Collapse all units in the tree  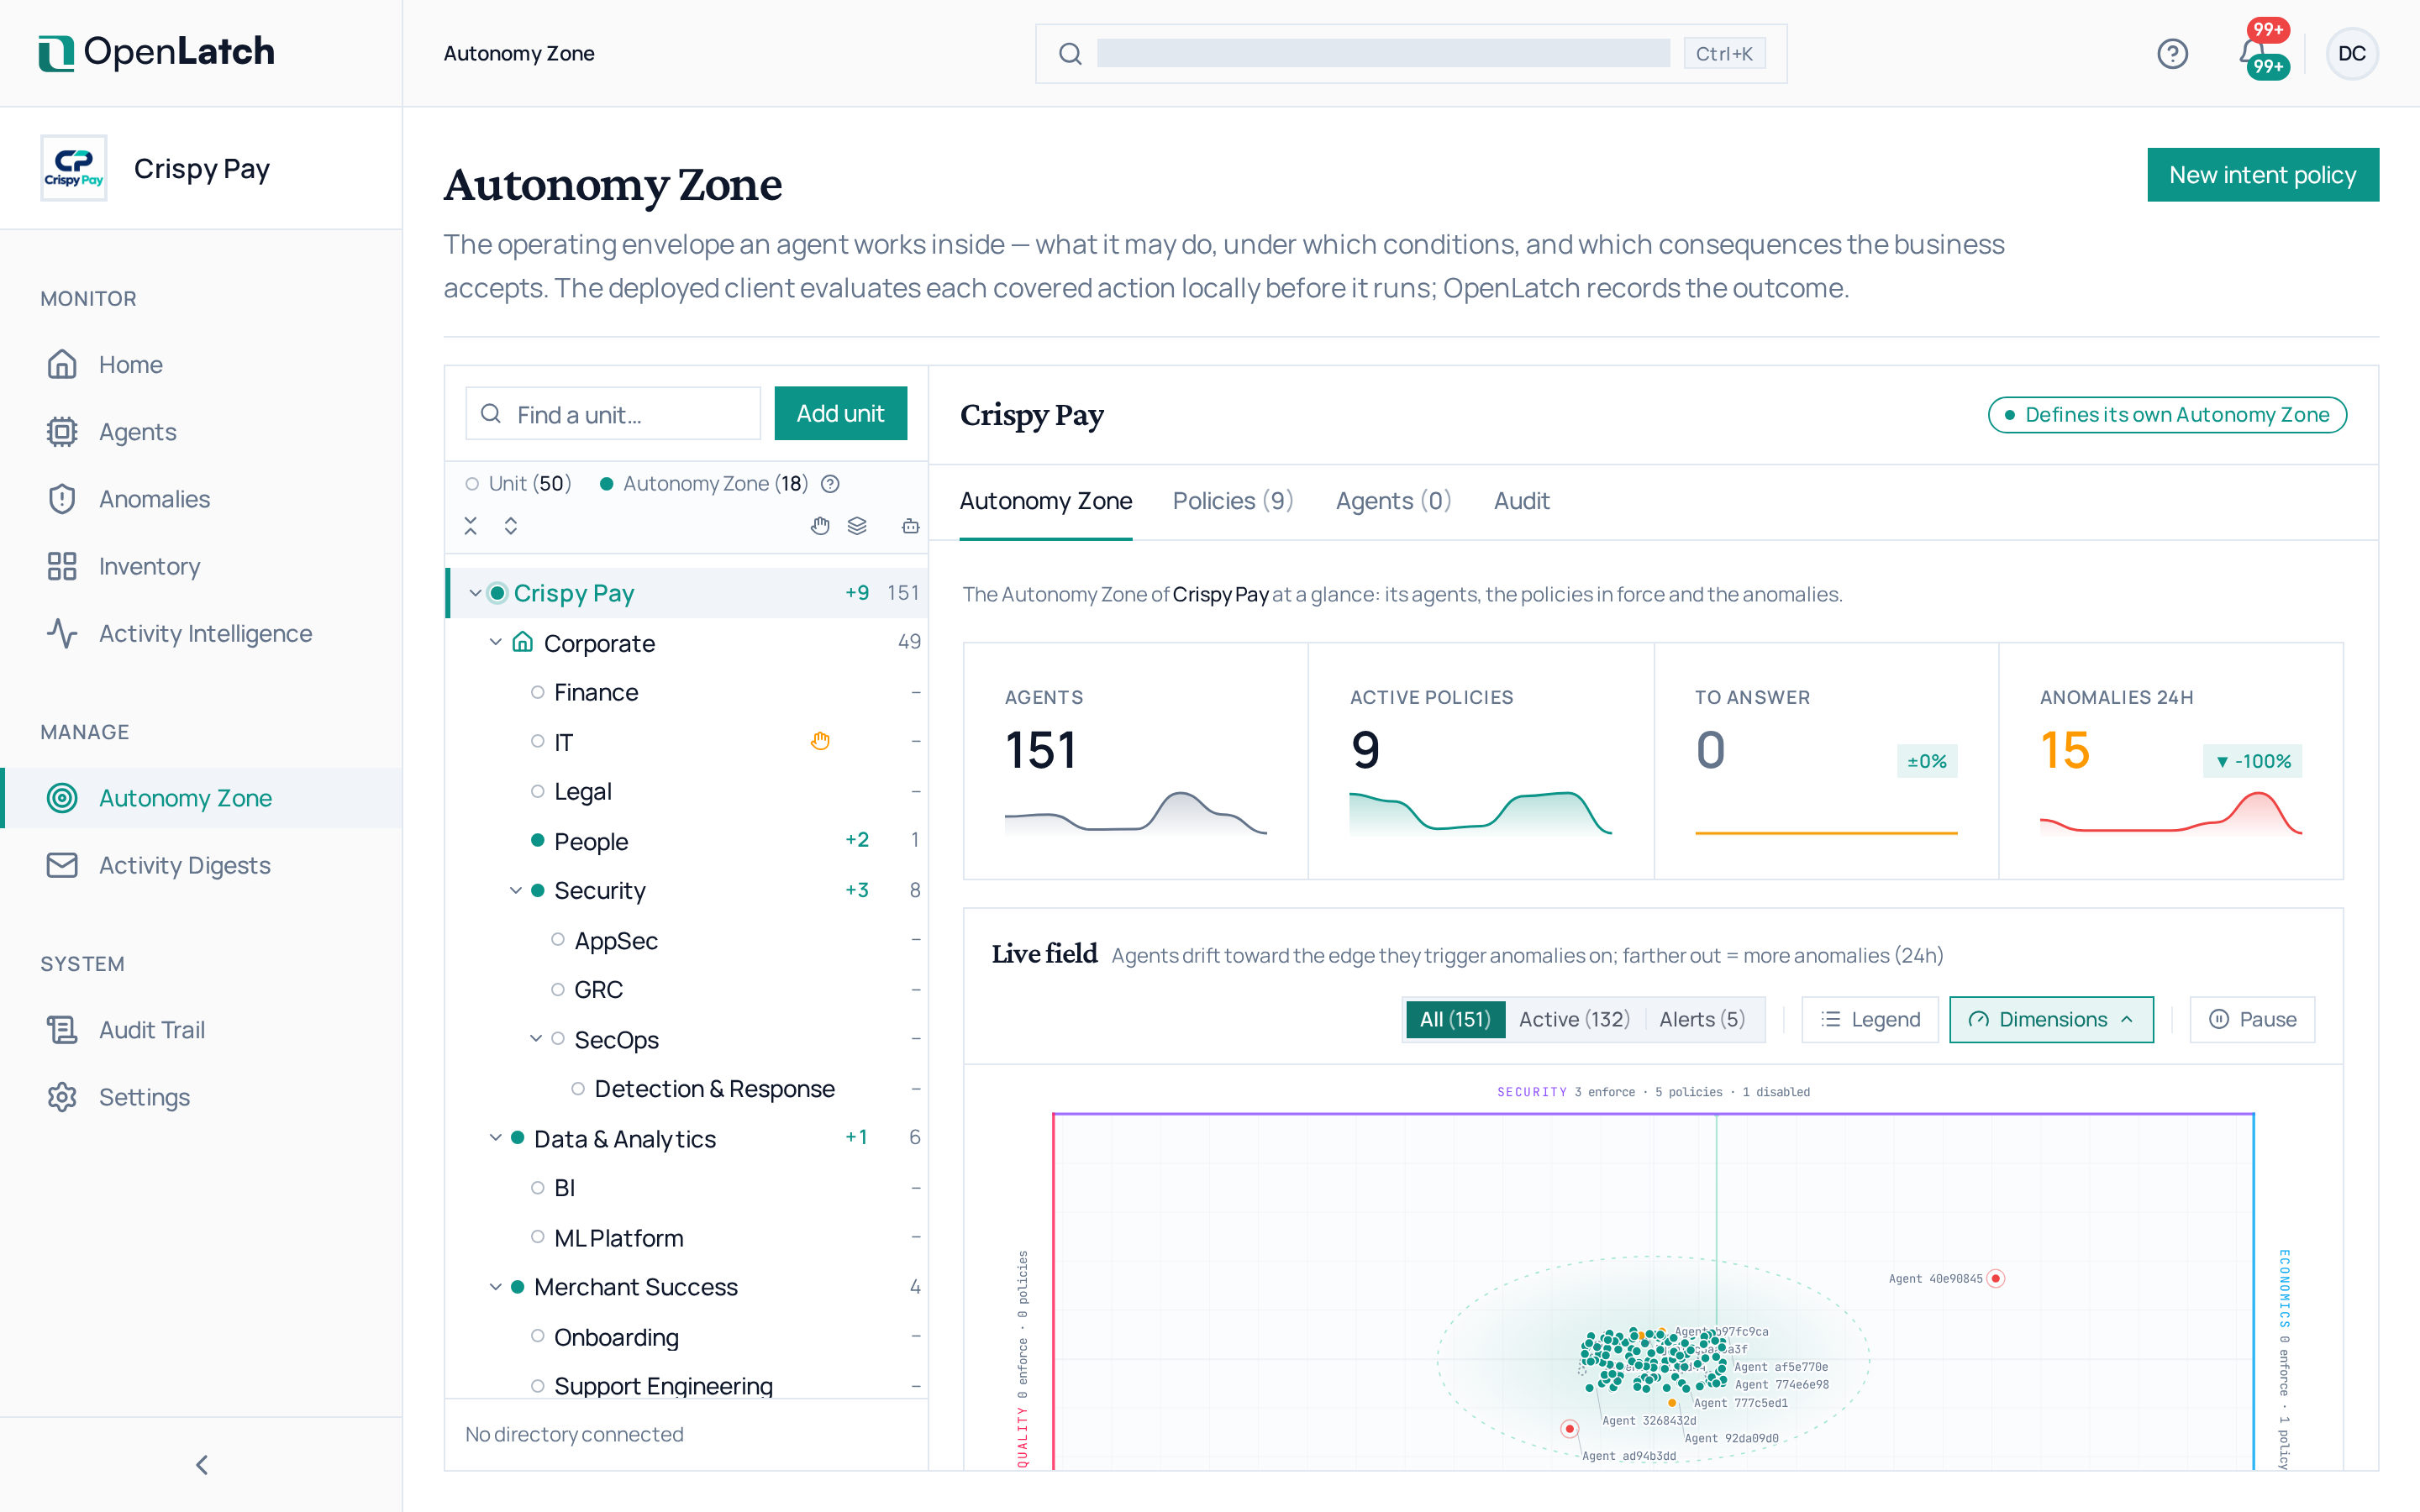[471, 526]
